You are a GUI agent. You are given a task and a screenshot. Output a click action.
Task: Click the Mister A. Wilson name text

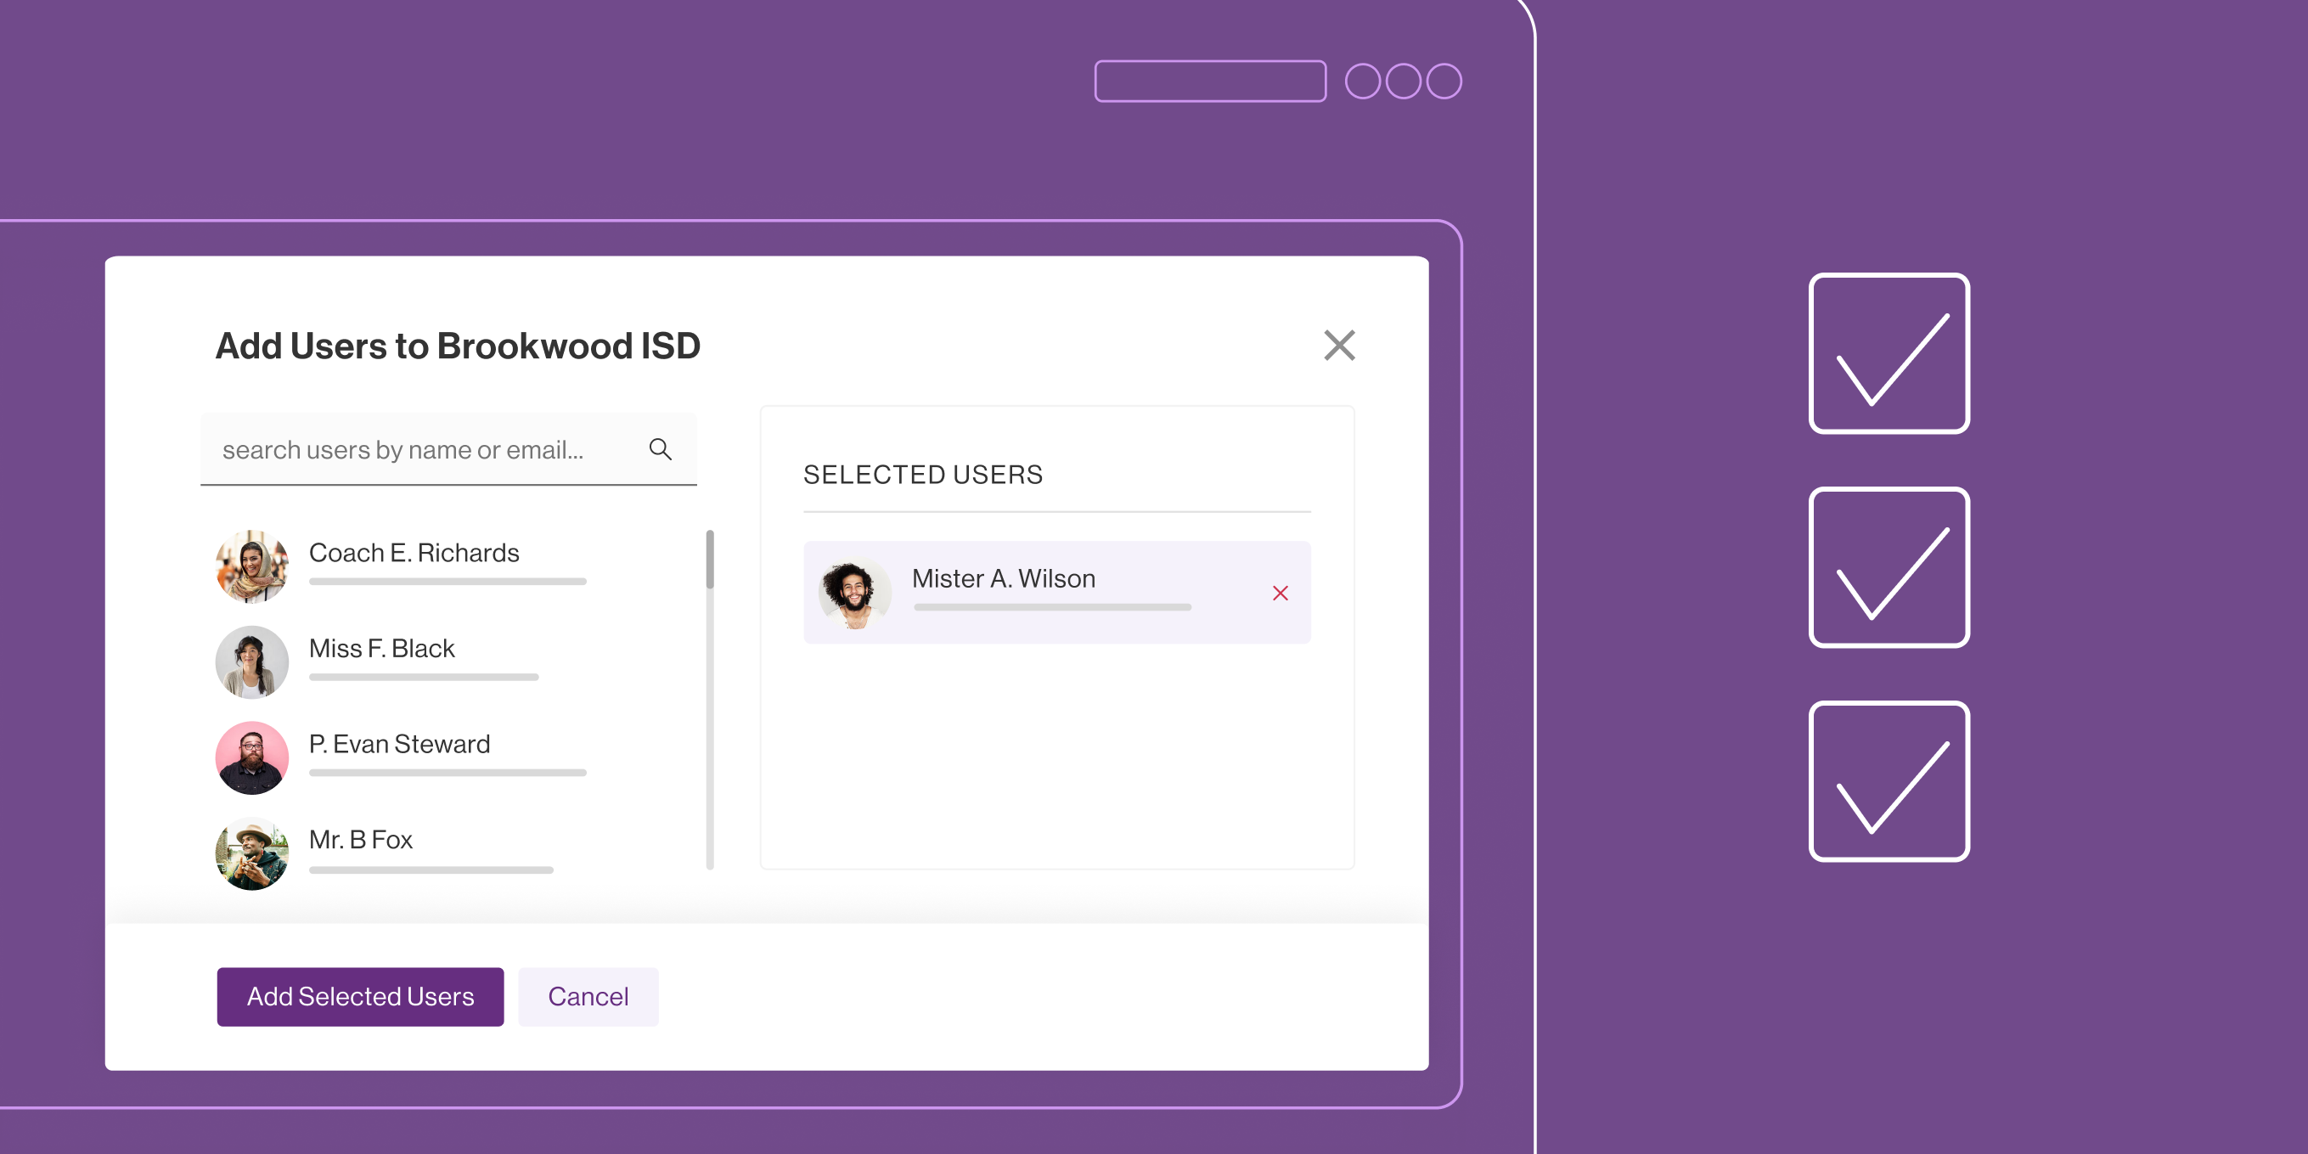coord(1004,579)
